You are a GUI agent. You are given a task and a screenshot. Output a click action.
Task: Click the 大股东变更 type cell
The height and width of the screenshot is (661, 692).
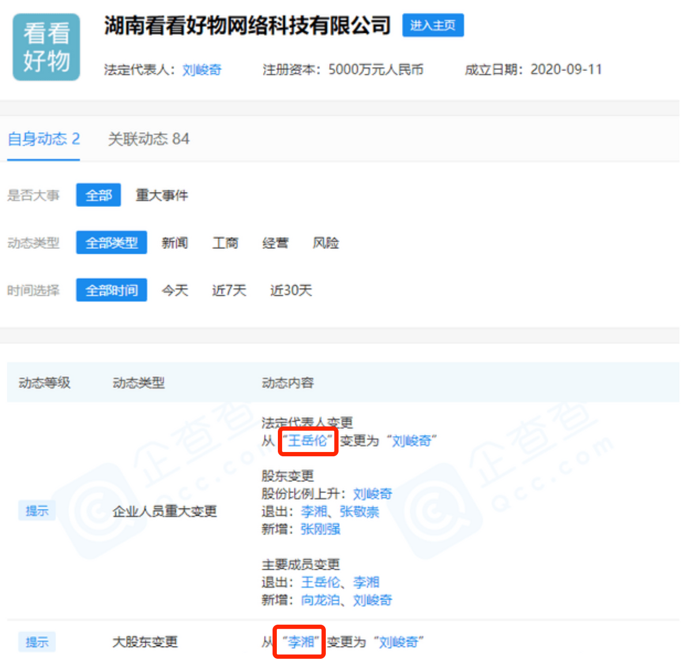[145, 642]
